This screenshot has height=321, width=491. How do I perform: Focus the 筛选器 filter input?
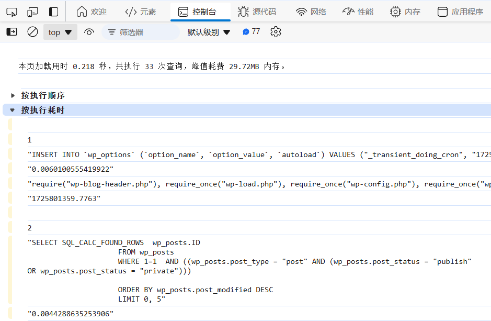141,32
